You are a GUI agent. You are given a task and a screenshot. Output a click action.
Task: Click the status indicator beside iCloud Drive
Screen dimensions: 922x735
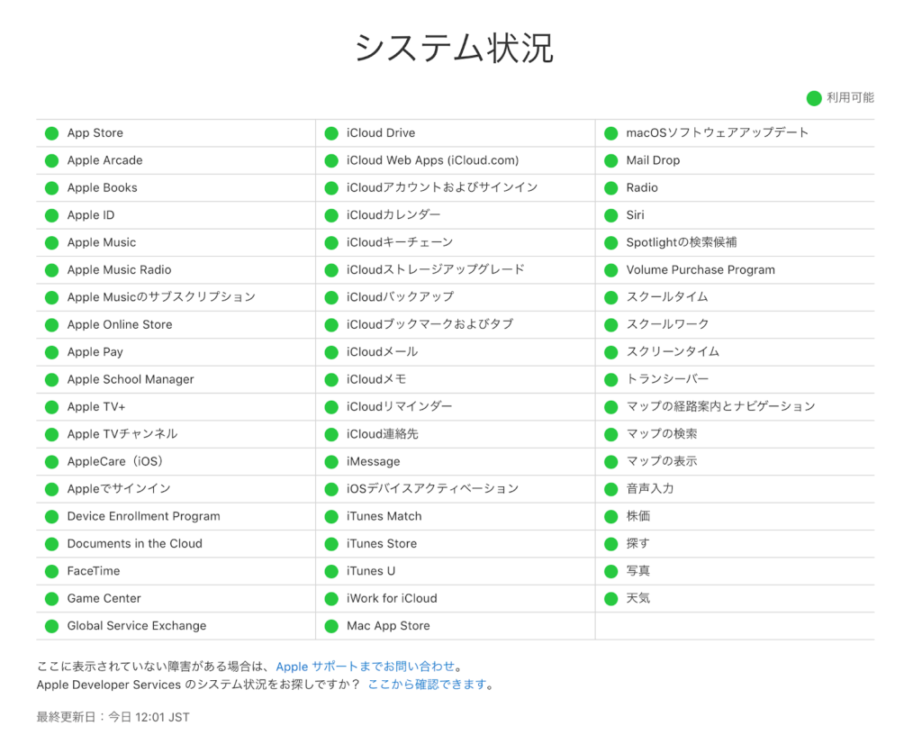click(331, 133)
